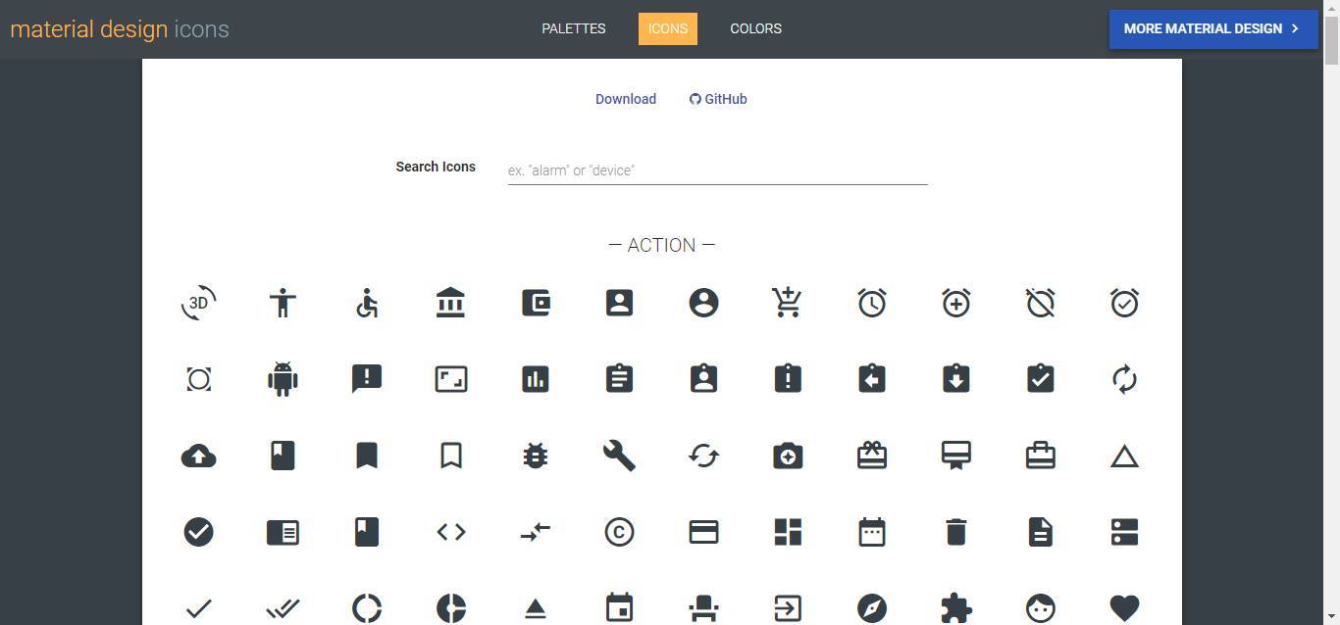The image size is (1340, 625).
Task: Select the card membership icon
Action: tap(956, 456)
